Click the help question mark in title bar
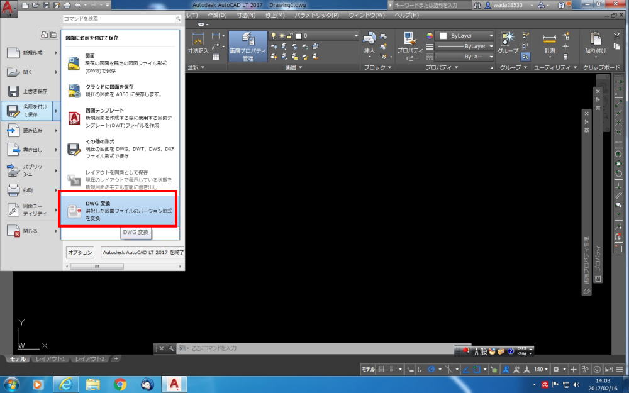 pyautogui.click(x=561, y=5)
